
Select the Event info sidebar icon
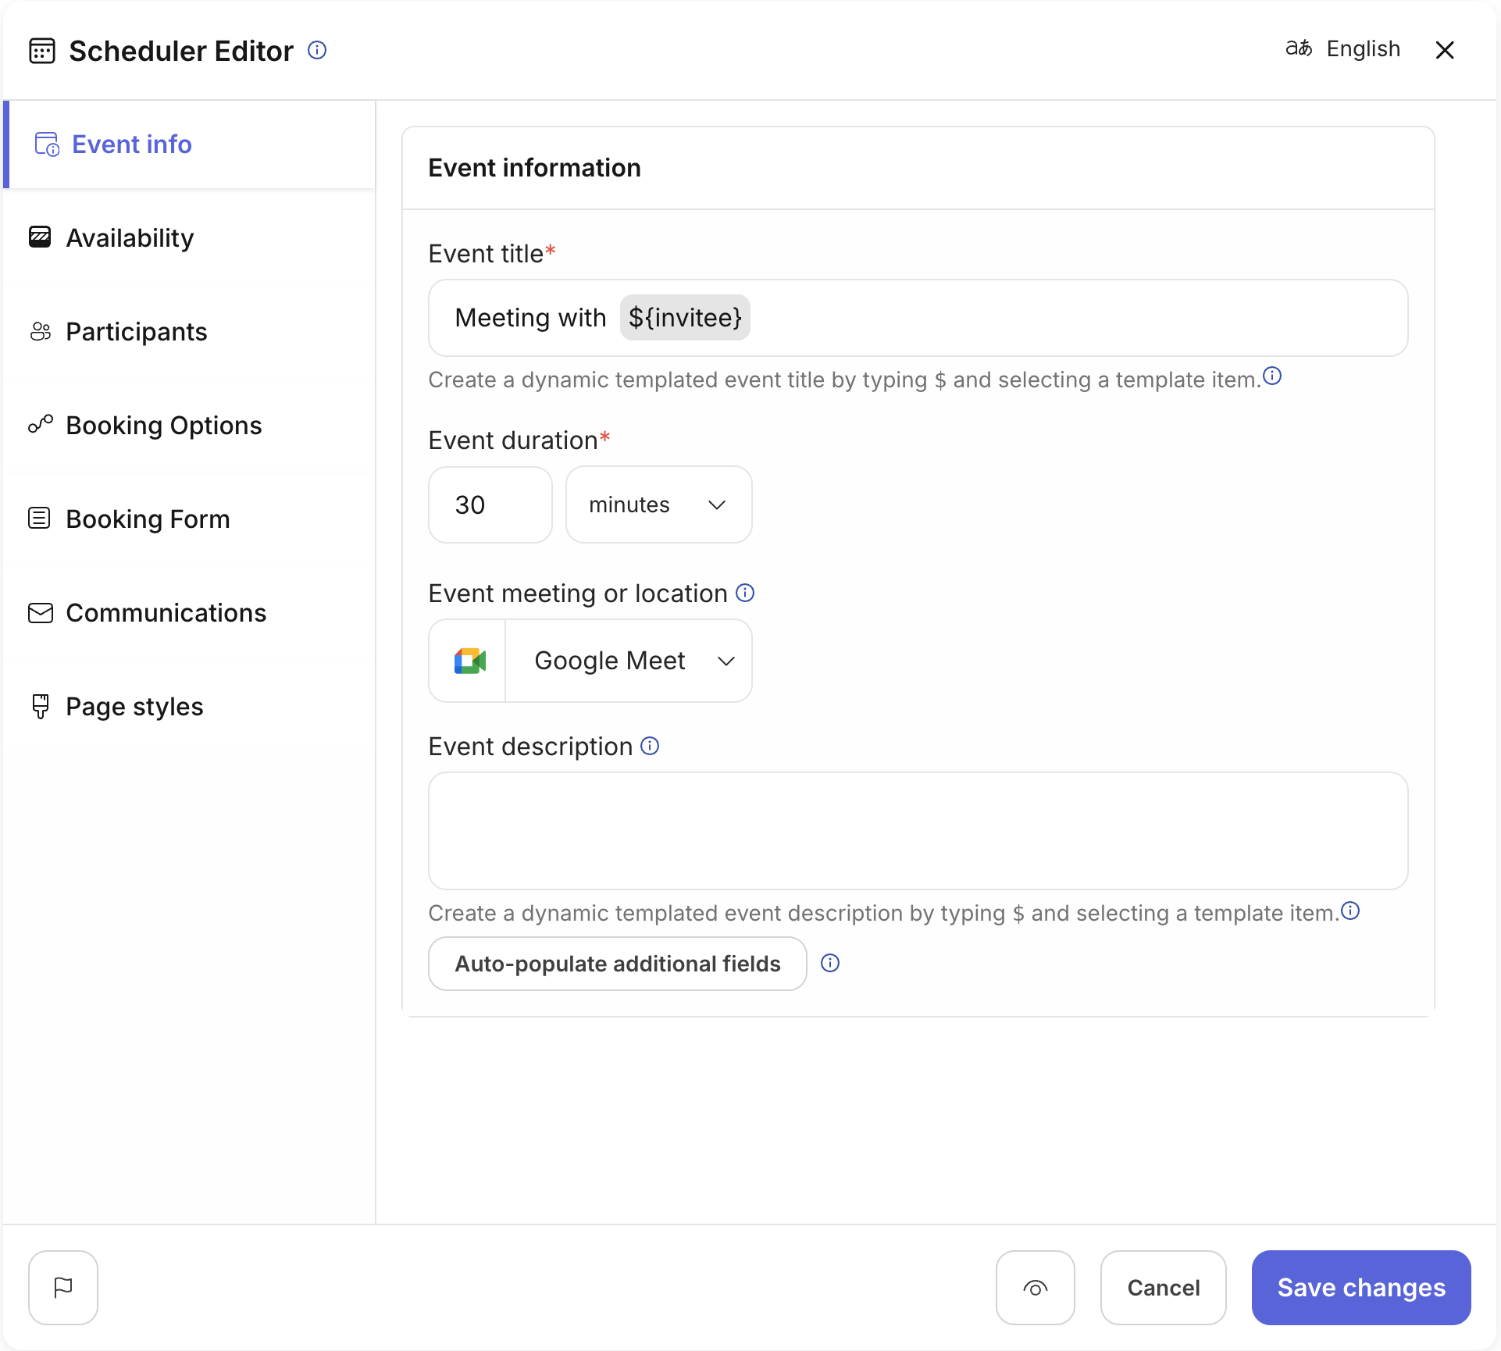click(x=45, y=144)
